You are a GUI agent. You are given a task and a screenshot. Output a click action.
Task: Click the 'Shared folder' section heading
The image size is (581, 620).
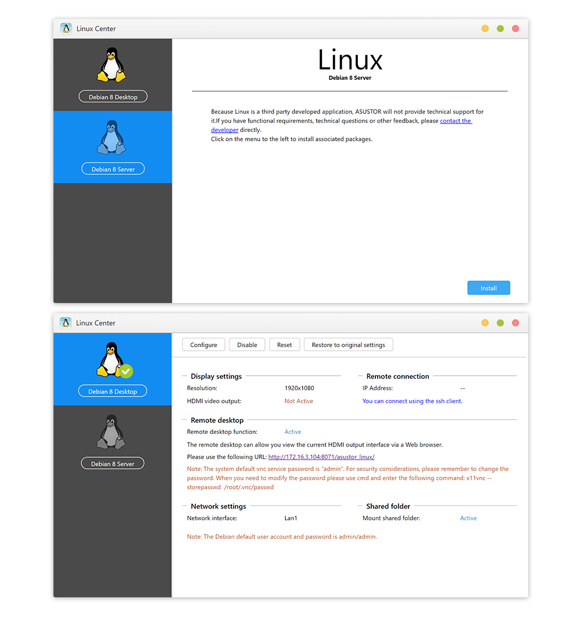pos(388,507)
